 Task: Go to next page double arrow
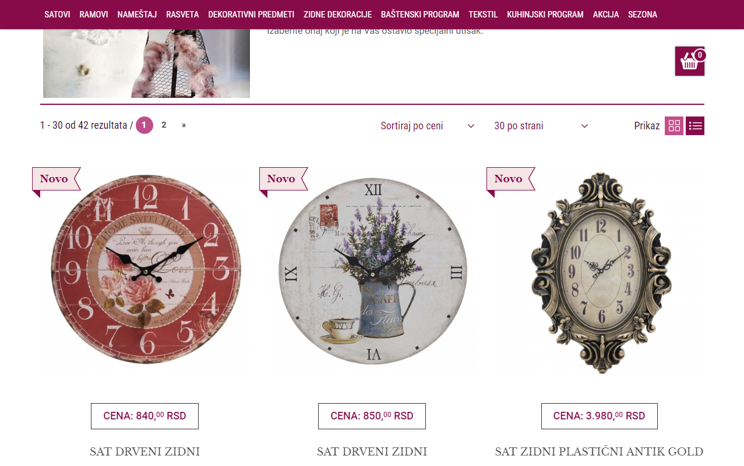184,125
